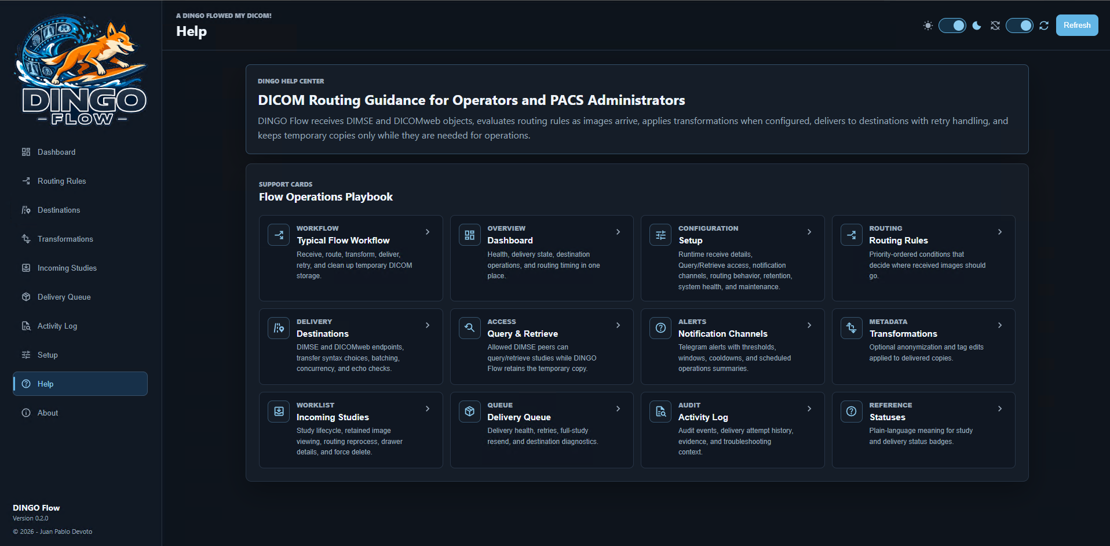
Task: Click the Incoming Studies card inbox icon
Action: tap(279, 412)
